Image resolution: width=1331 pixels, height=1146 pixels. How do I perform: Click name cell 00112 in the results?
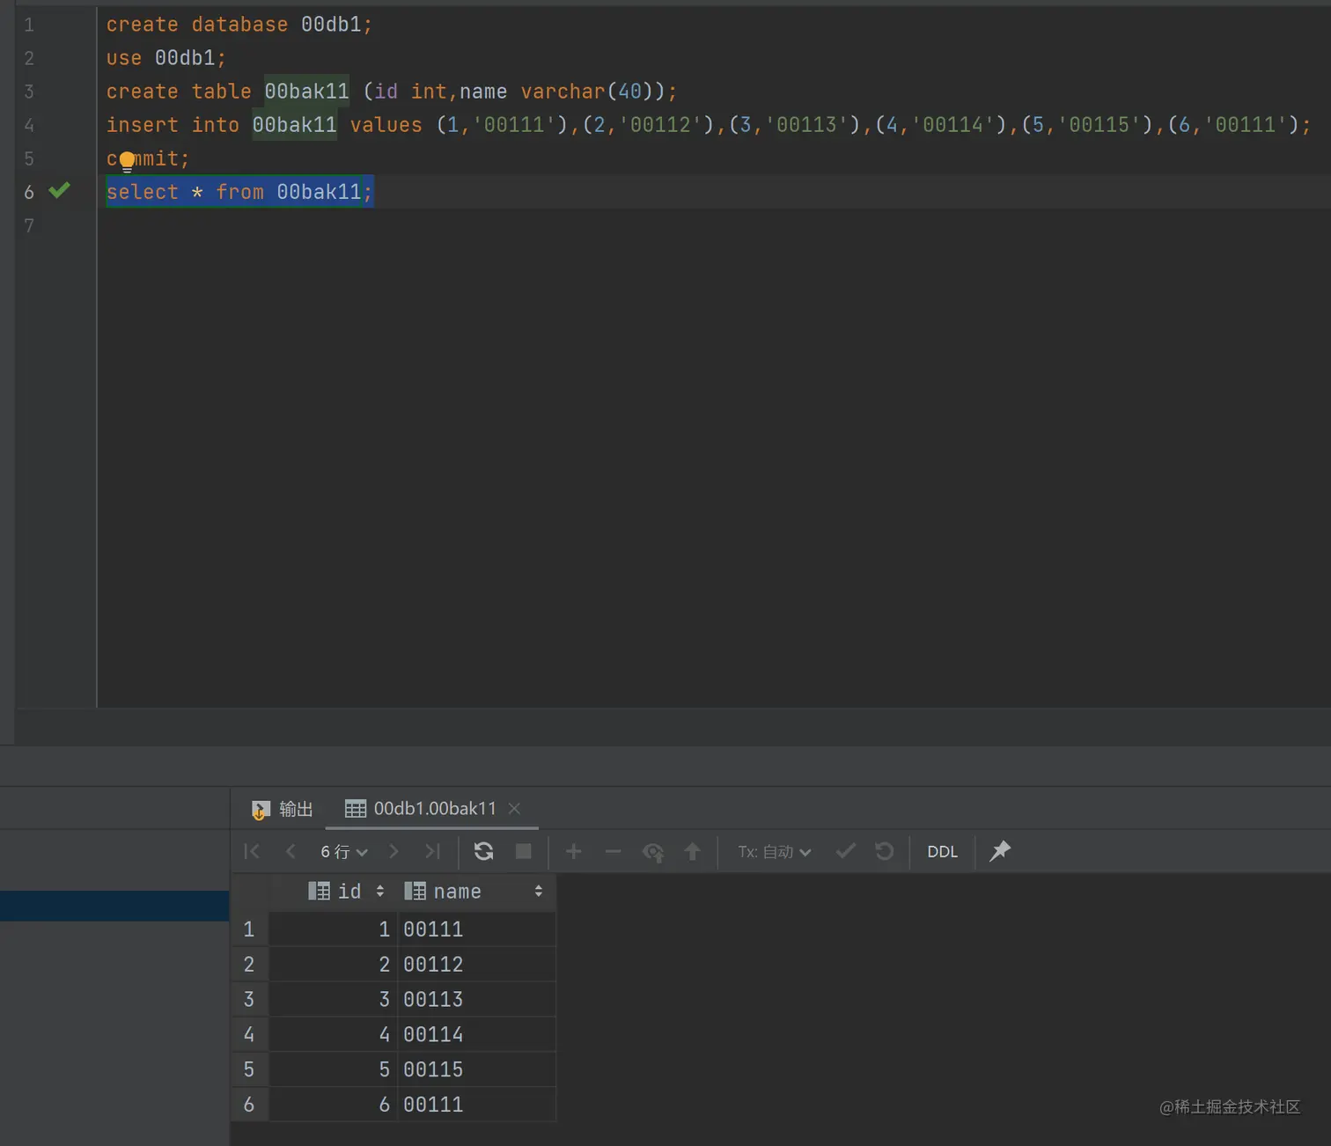click(x=477, y=964)
